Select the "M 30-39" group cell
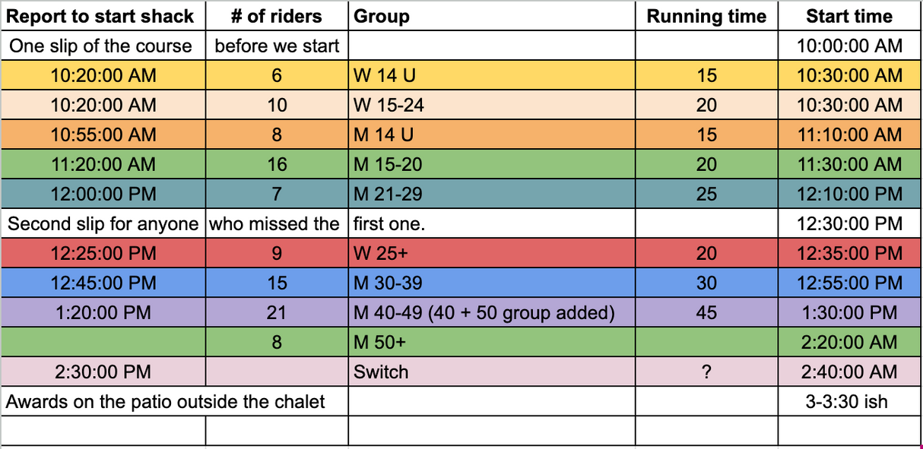 coord(491,283)
